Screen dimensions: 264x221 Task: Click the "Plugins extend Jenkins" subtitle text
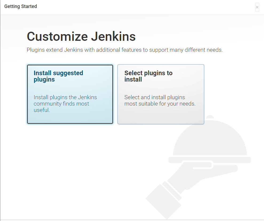pos(124,50)
